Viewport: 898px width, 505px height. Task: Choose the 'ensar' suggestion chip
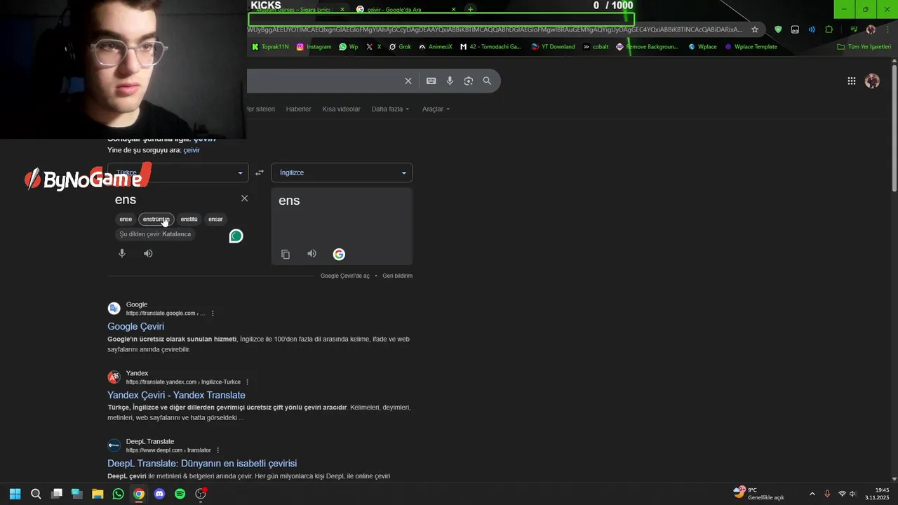(215, 219)
